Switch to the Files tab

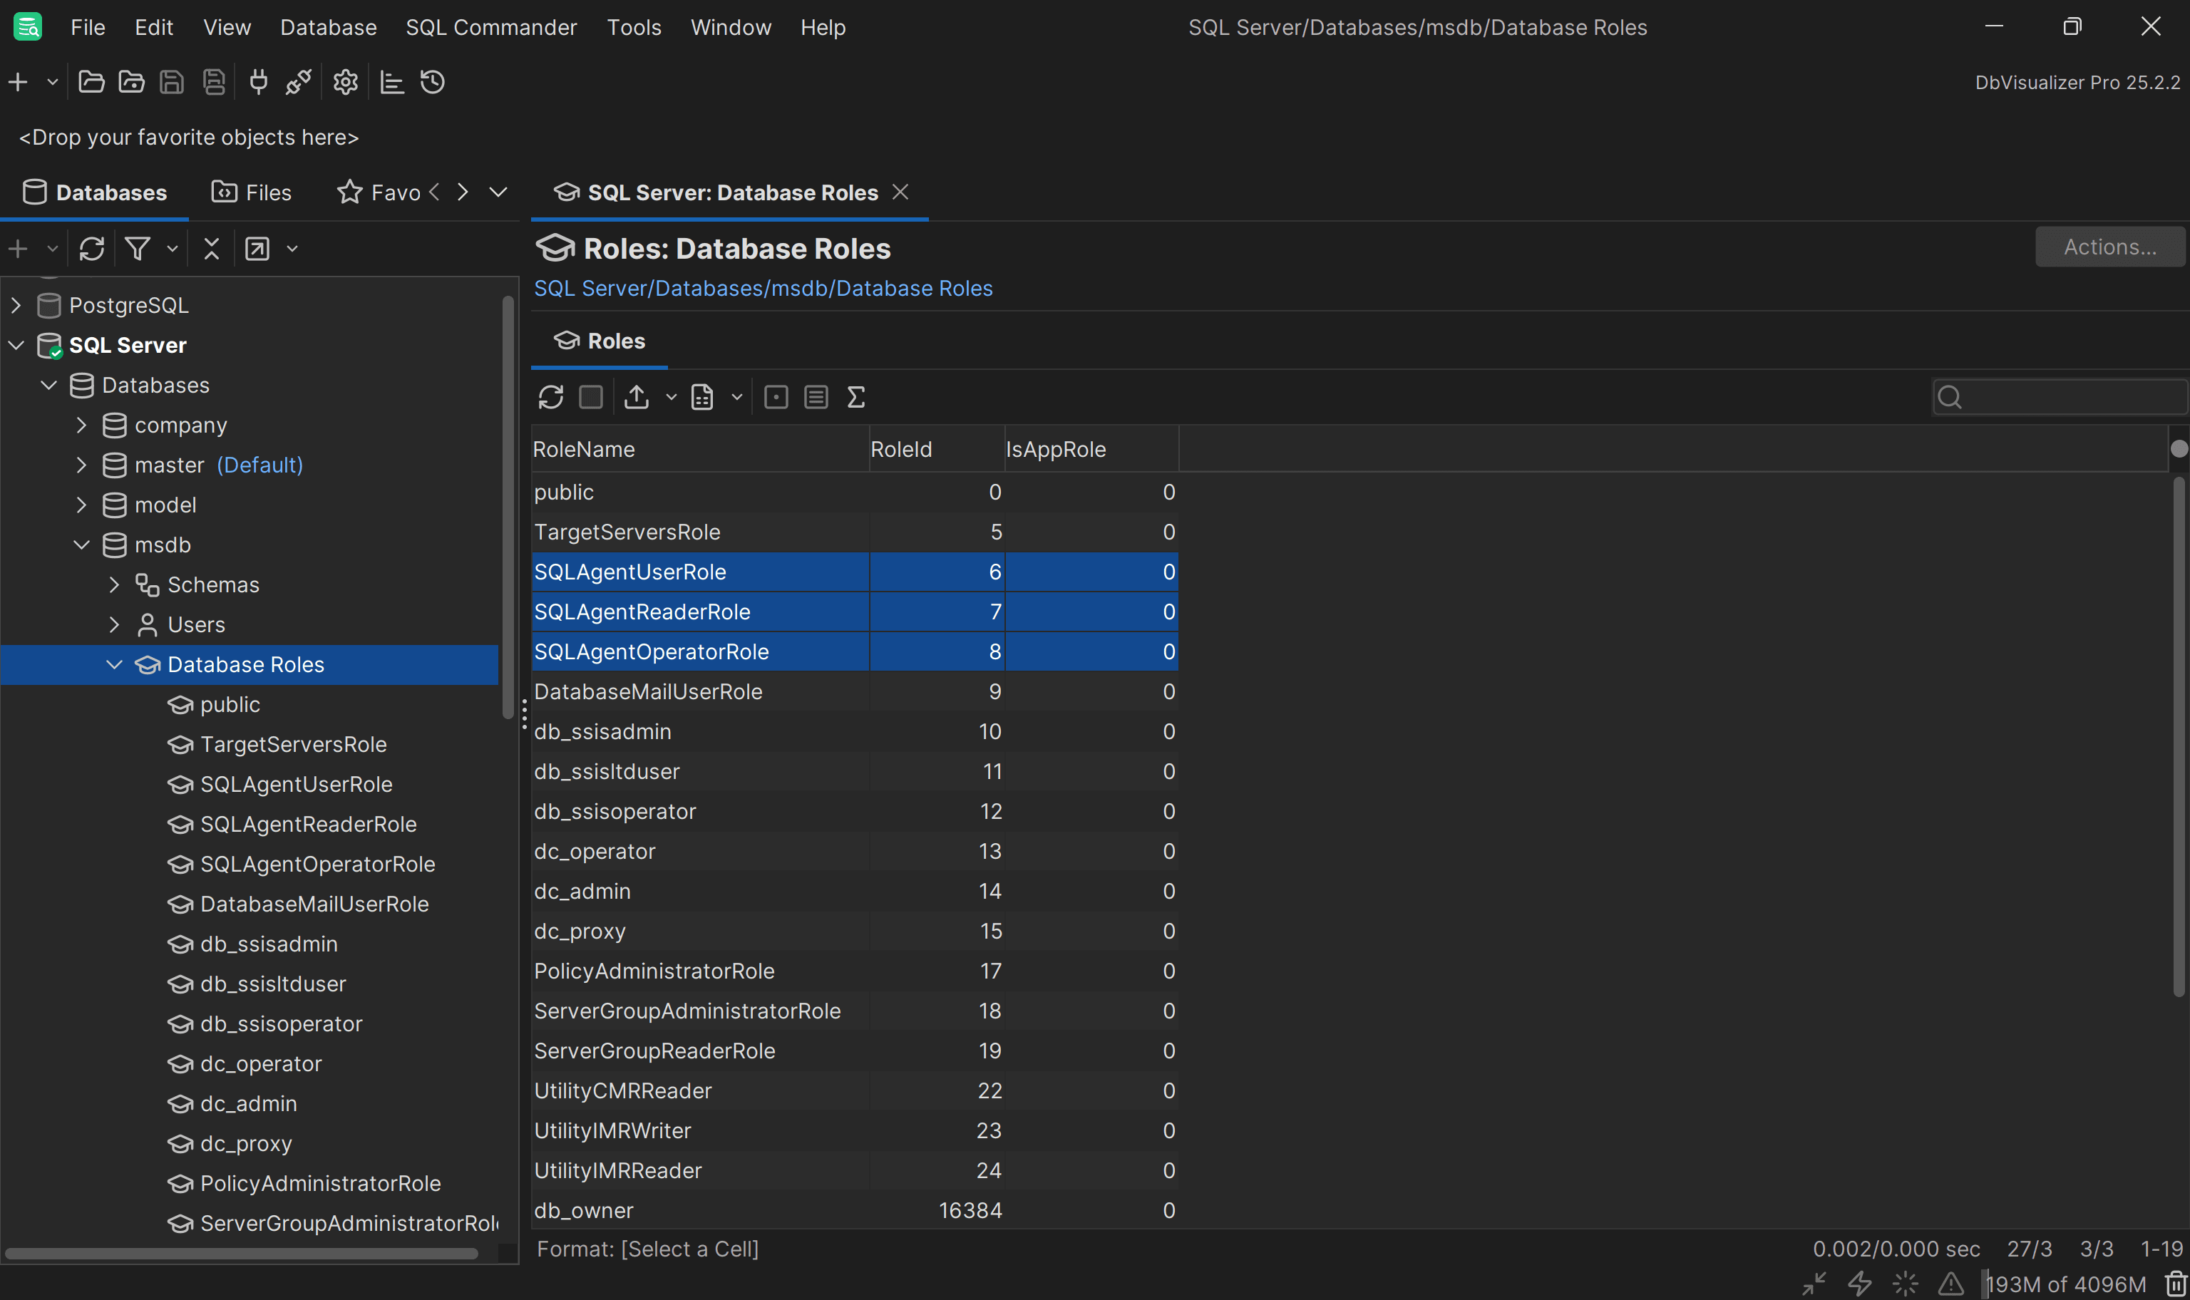pyautogui.click(x=252, y=192)
